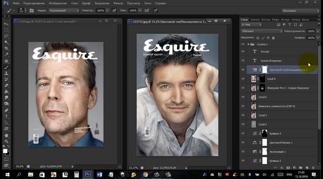
Task: Select the Lasso tool
Action: [6, 36]
